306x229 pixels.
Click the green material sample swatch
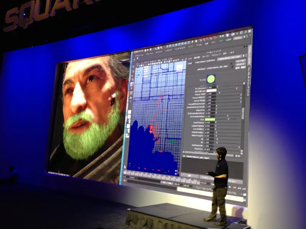click(211, 79)
